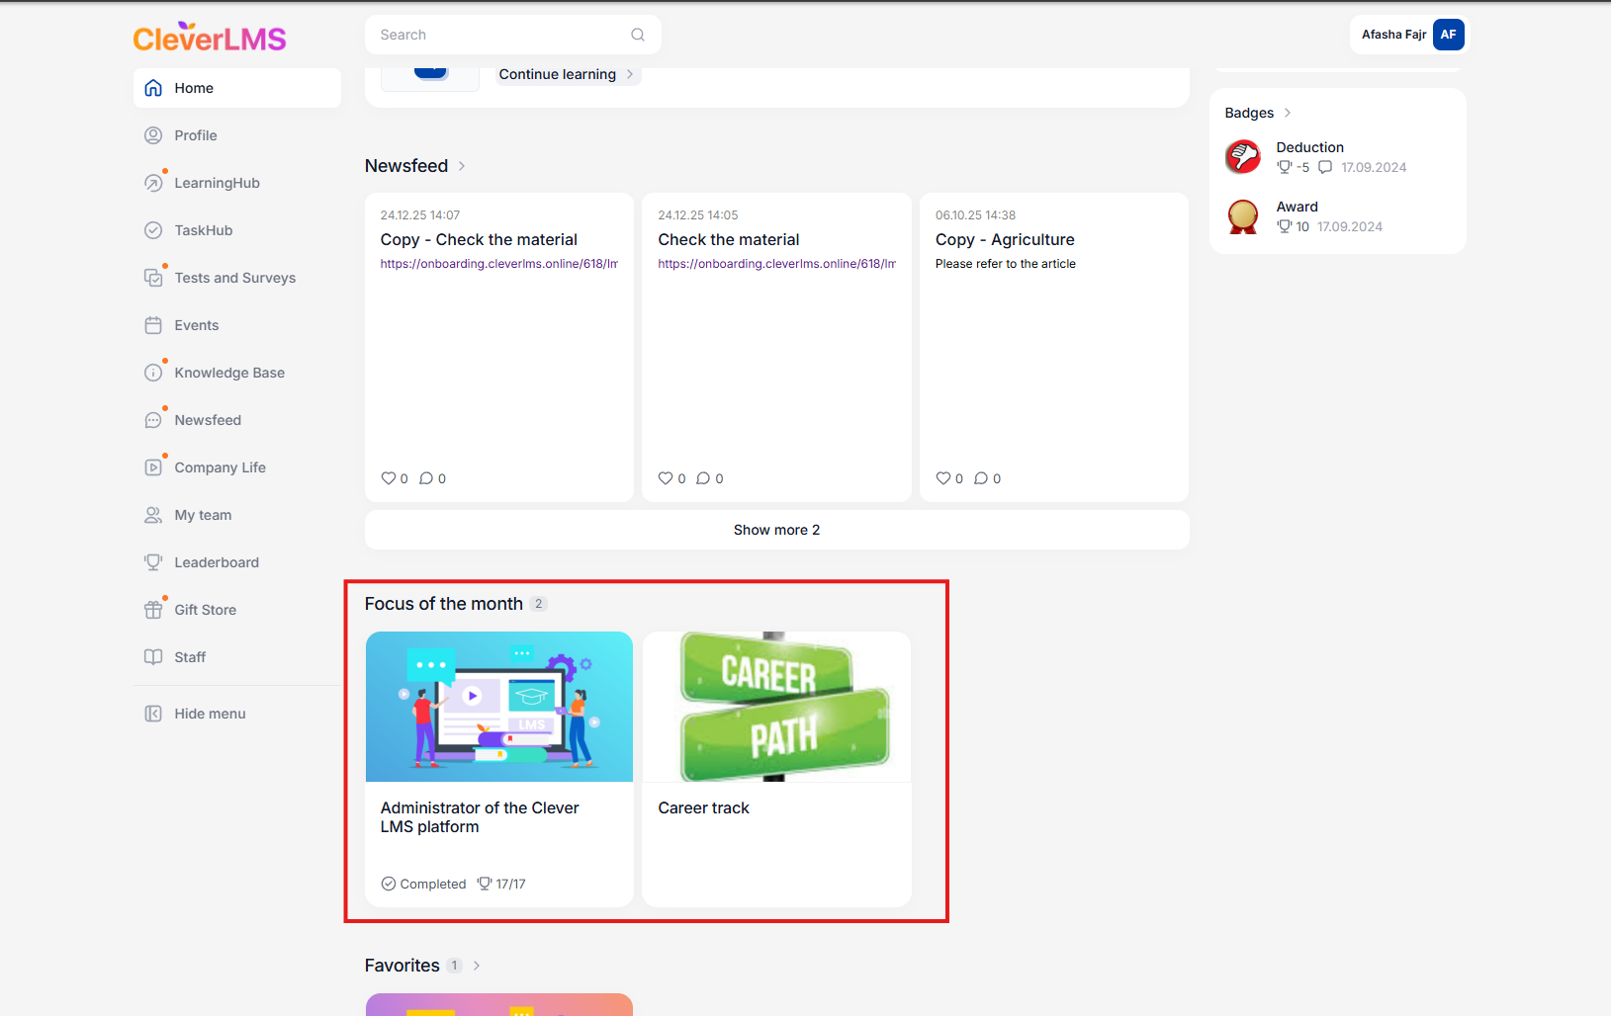This screenshot has width=1611, height=1016.
Task: Go to Profile in sidebar
Action: 237,135
